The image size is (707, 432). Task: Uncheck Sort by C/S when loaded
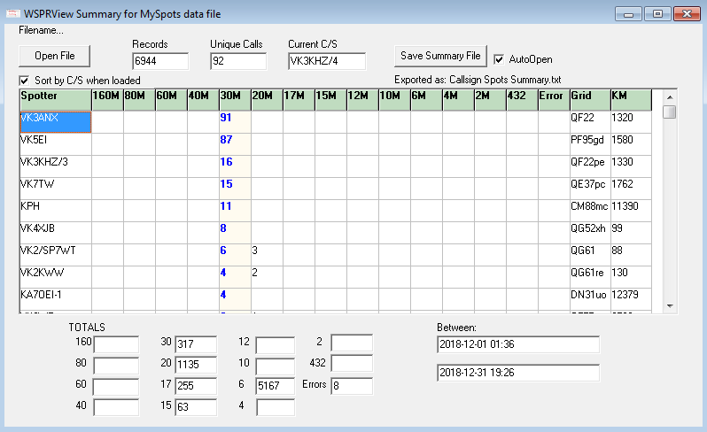[x=25, y=81]
